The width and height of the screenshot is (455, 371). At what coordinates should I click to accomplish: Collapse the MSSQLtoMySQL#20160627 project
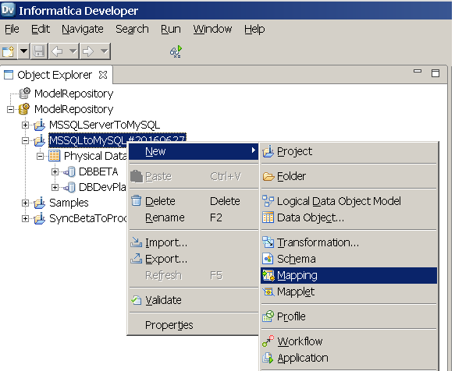[25, 140]
